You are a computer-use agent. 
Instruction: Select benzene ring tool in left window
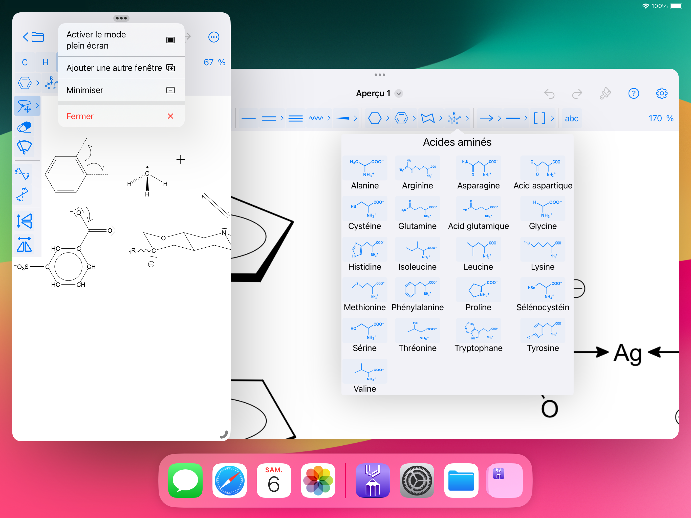click(x=25, y=83)
